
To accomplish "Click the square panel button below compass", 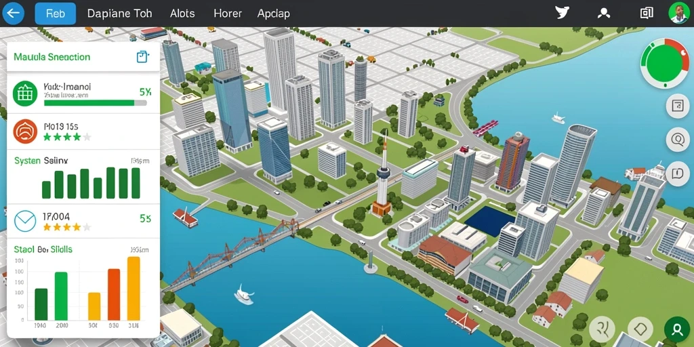I will pos(678,106).
